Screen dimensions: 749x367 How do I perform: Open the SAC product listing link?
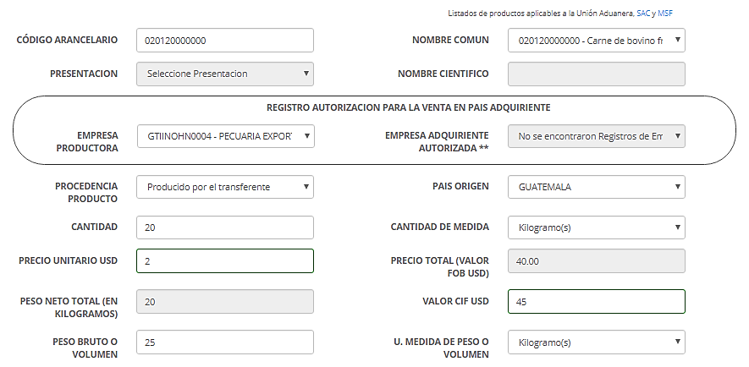[x=643, y=14]
